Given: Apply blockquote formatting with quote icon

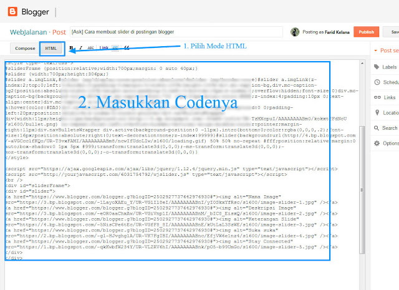Looking at the screenshot, I should (127, 47).
